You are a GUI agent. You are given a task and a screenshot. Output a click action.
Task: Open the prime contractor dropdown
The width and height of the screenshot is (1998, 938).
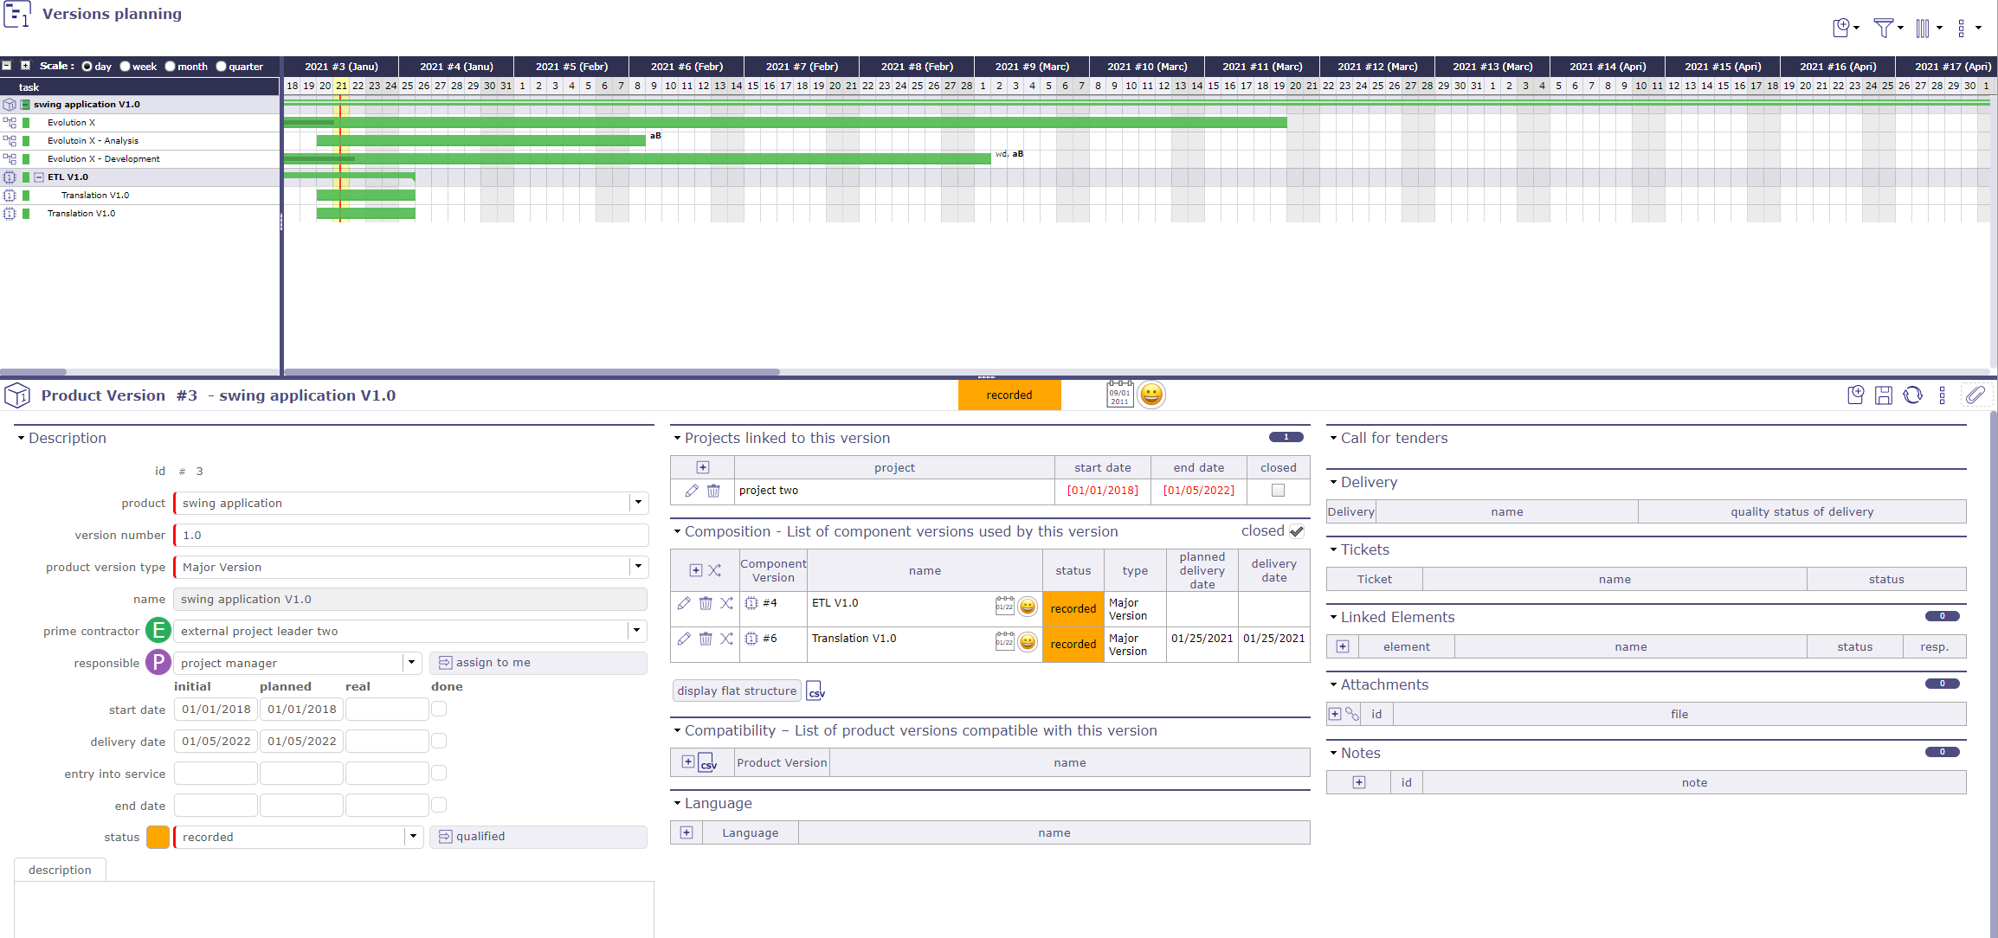(x=637, y=631)
